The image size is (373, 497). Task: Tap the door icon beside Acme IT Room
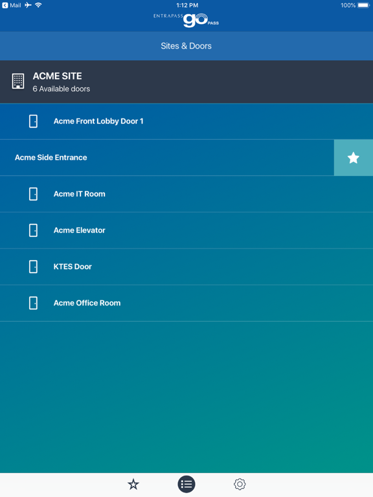coord(33,194)
